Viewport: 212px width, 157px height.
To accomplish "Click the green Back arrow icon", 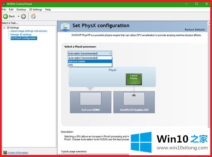I will [x=6, y=16].
